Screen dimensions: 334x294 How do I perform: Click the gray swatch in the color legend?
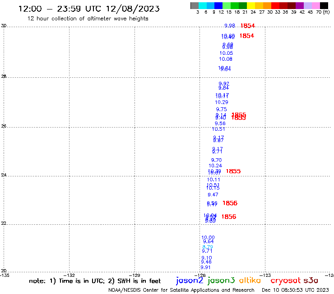(195, 6)
